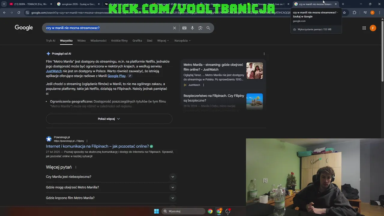This screenshot has height=216, width=384.
Task: Click the JustWatch source label under card
Action: click(194, 85)
